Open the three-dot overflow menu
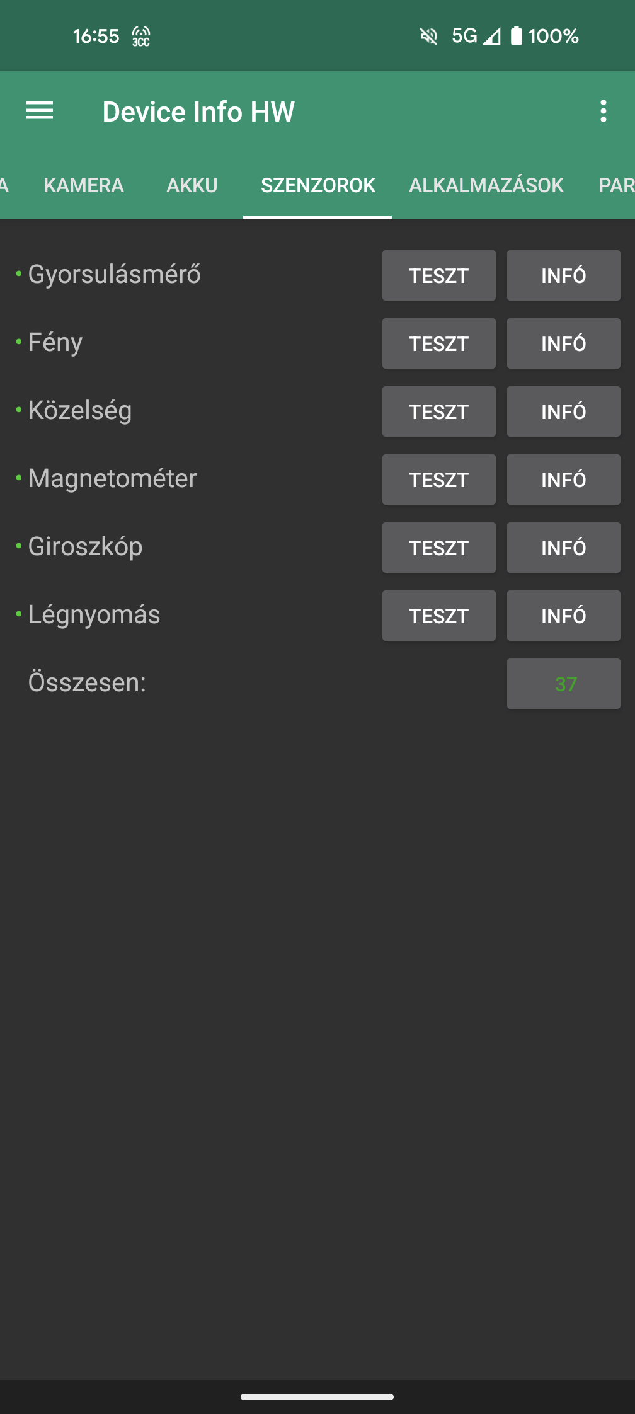 point(604,112)
